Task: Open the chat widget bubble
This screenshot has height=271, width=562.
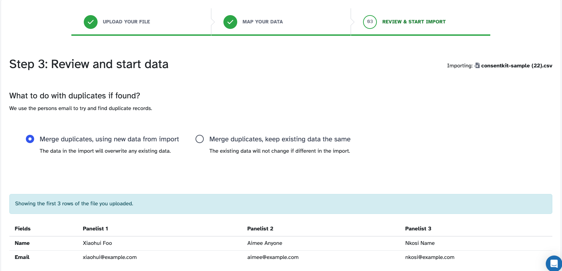Action: [554, 263]
